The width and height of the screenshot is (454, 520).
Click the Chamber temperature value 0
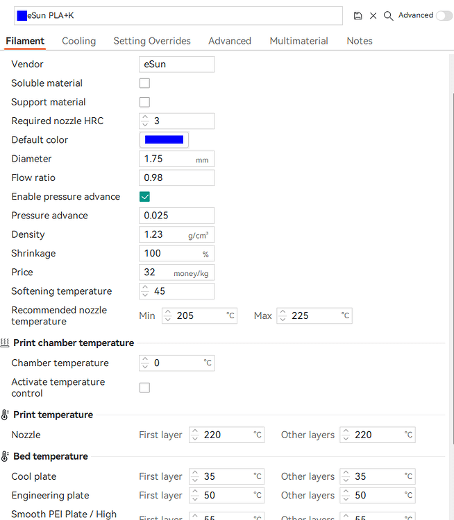click(157, 363)
